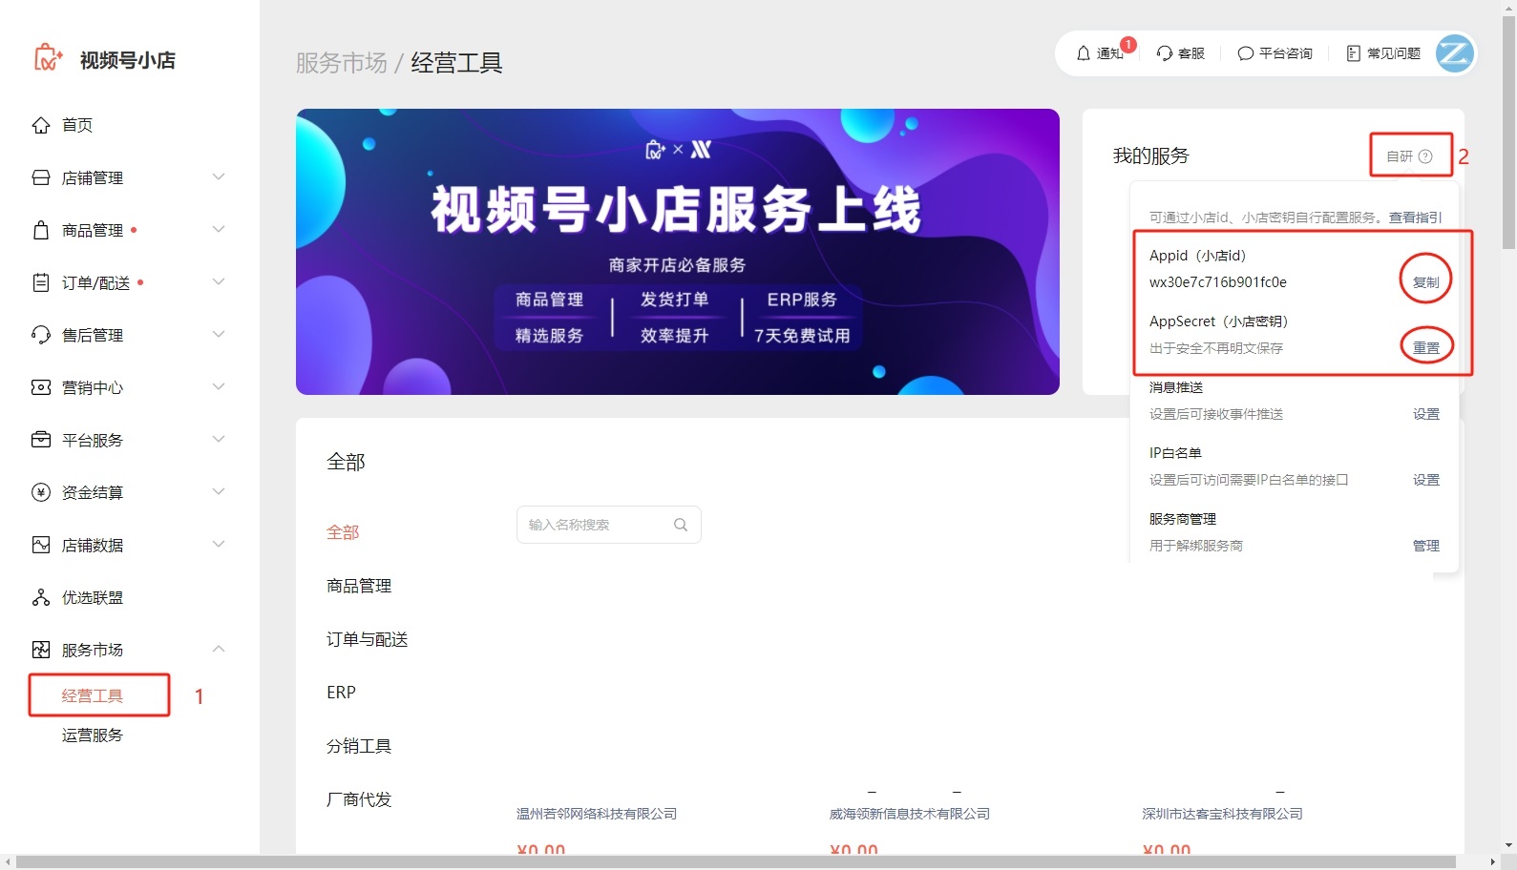This screenshot has width=1517, height=870.
Task: Click 设置 for 消息推送
Action: tap(1426, 414)
